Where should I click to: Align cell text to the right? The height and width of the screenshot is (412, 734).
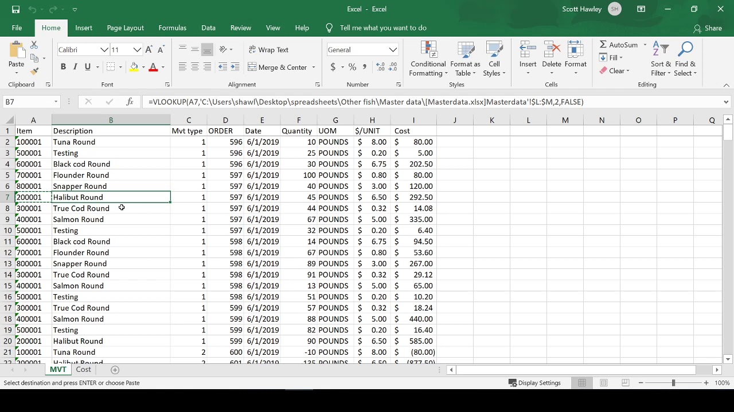pyautogui.click(x=207, y=67)
